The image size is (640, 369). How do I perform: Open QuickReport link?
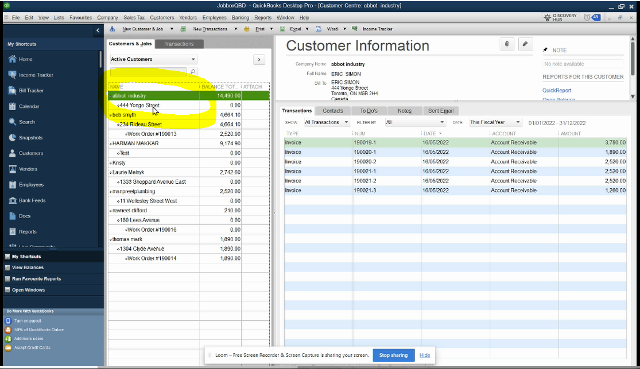(556, 91)
